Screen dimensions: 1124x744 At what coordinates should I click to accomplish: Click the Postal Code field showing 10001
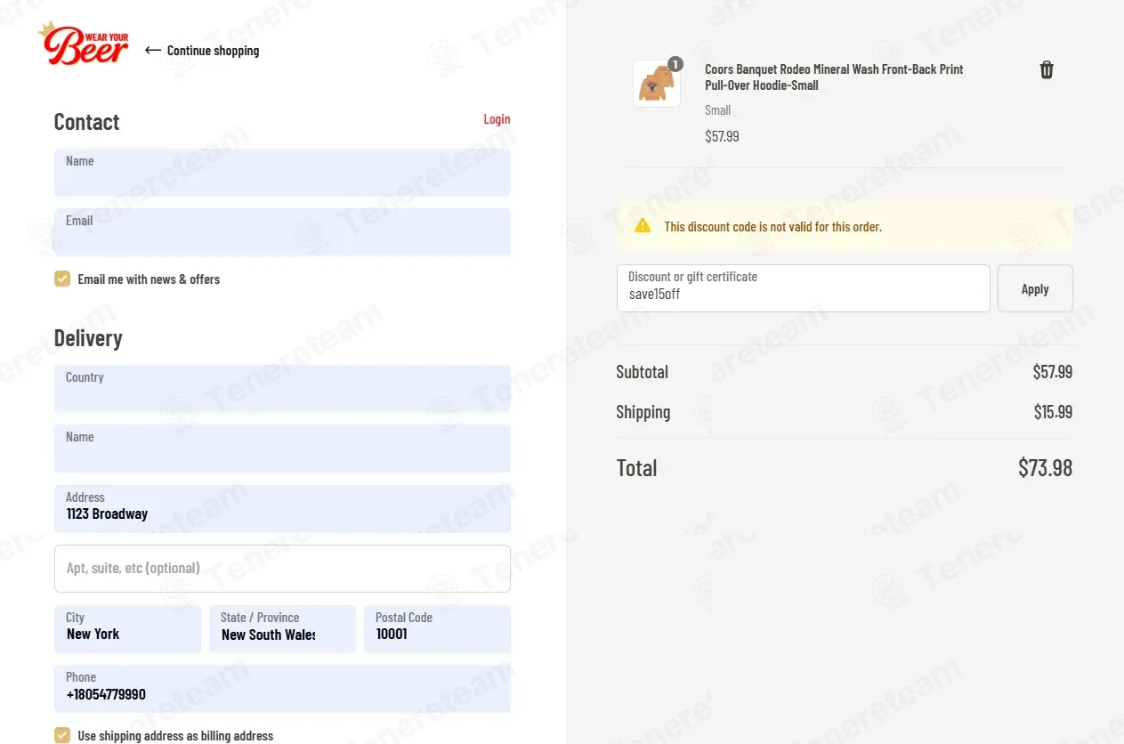click(437, 629)
